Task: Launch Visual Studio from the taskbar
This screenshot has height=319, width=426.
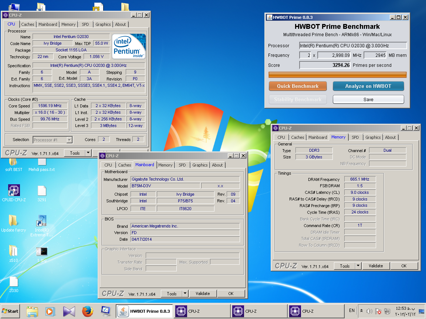Action: [69, 311]
